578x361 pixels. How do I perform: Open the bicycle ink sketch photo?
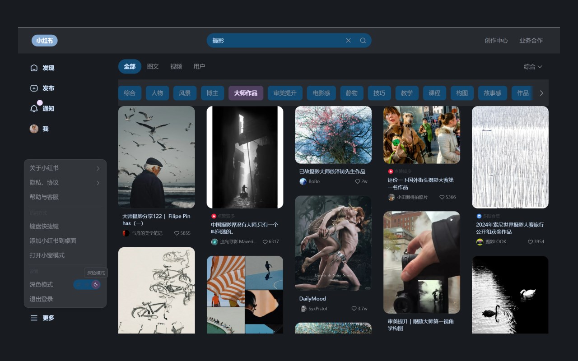coord(157,291)
